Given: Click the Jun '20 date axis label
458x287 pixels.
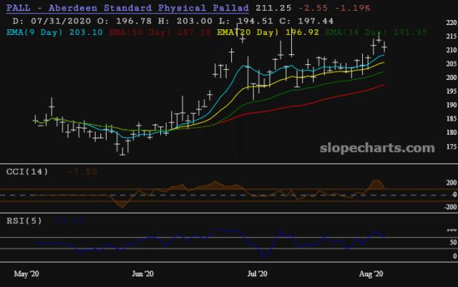Looking at the screenshot, I should [143, 273].
